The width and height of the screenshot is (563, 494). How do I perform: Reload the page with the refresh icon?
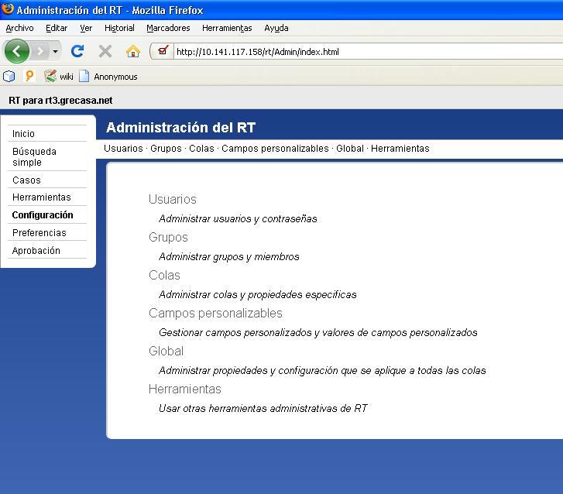pos(77,51)
